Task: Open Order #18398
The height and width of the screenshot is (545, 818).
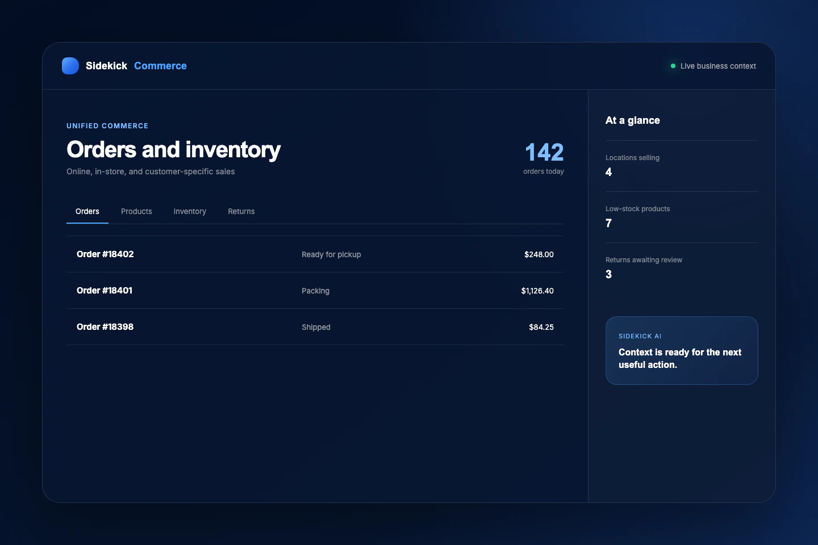Action: click(315, 327)
